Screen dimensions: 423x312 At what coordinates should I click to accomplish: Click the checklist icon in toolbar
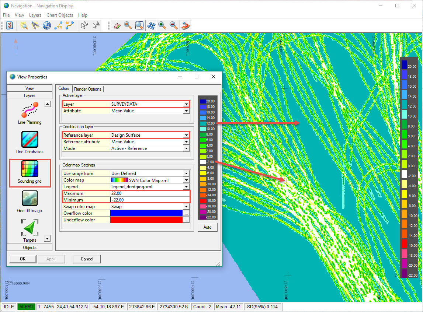click(x=10, y=25)
